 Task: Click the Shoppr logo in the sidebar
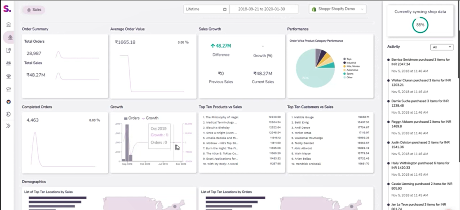coord(8,9)
